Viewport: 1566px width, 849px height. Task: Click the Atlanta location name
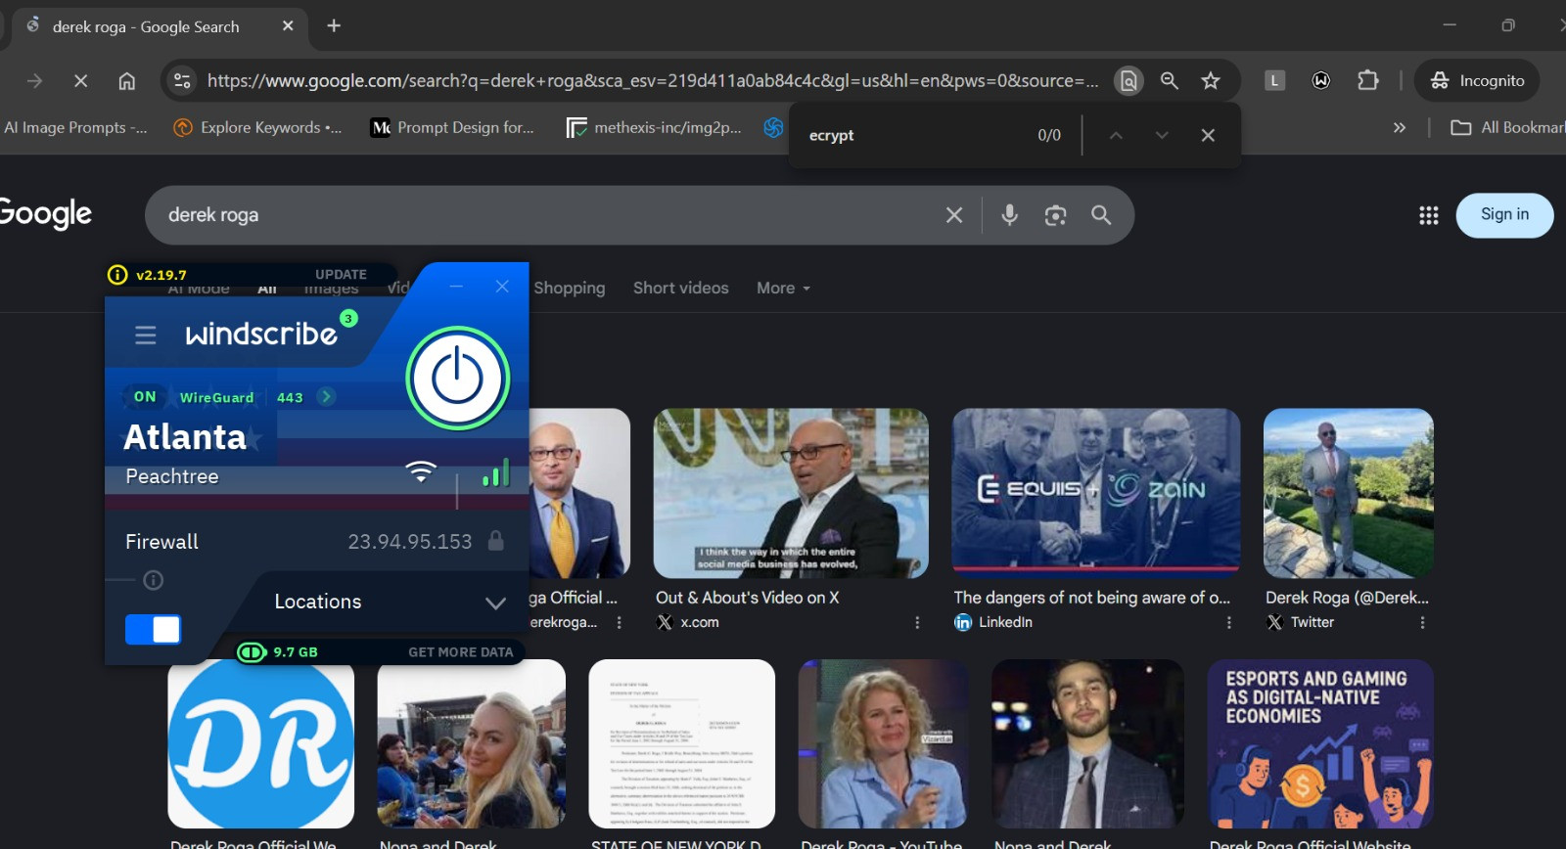click(x=185, y=436)
